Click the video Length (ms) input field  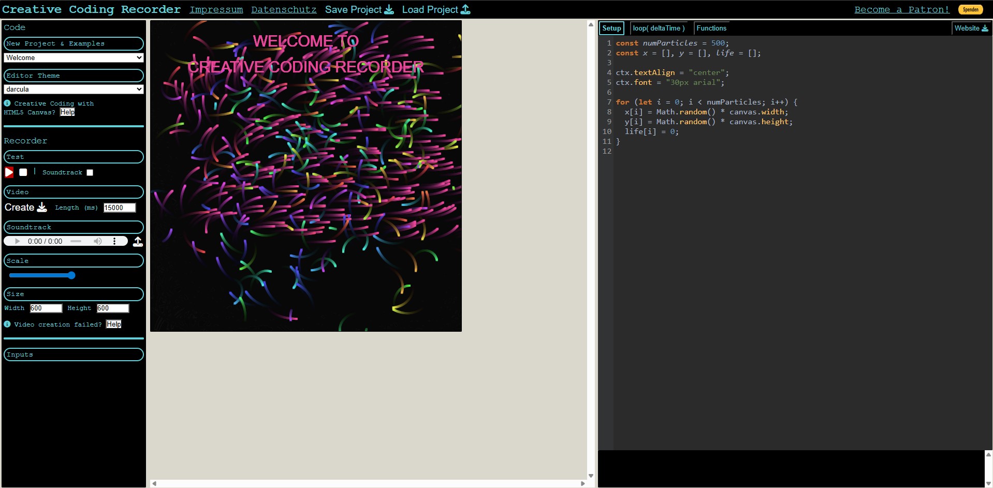point(119,208)
